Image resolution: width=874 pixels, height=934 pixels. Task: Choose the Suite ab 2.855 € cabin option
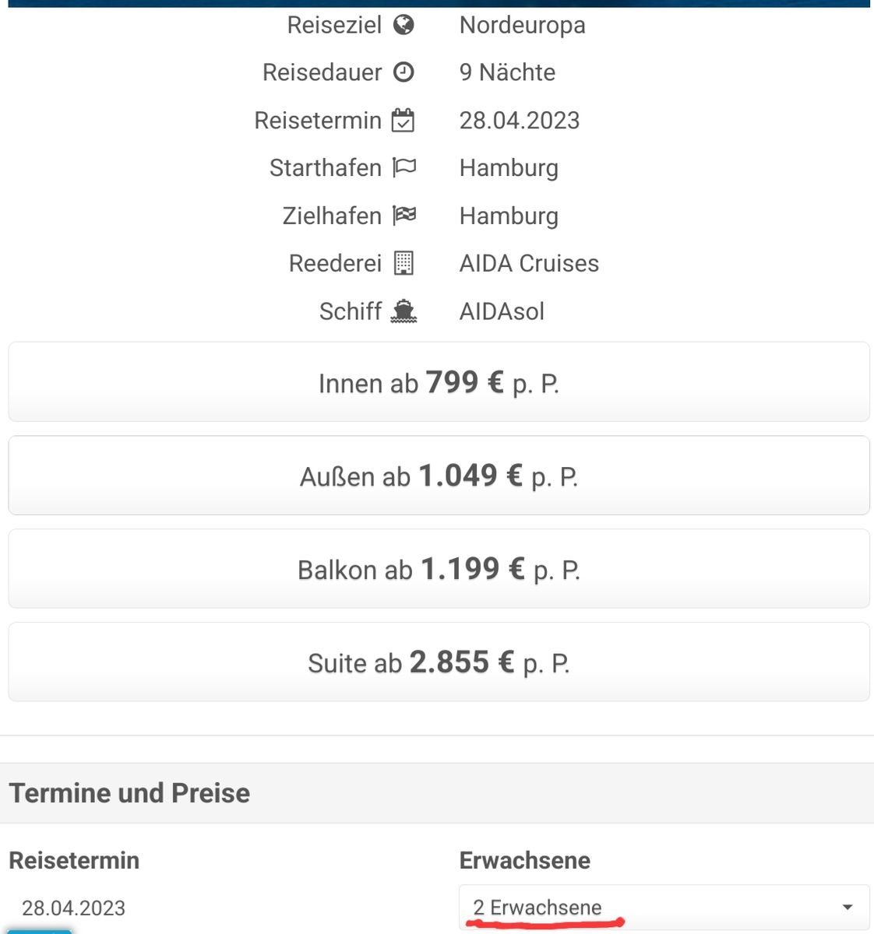(x=439, y=662)
